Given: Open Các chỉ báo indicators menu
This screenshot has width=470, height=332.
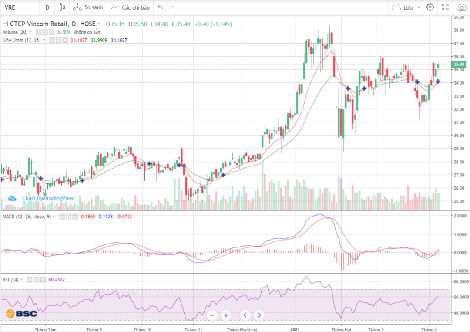Looking at the screenshot, I should click(131, 7).
